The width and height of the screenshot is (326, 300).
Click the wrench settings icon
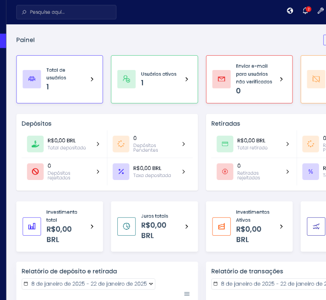tap(320, 11)
